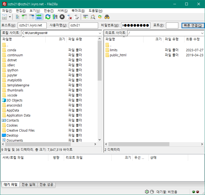Select Contacts folder icon

point(4,120)
